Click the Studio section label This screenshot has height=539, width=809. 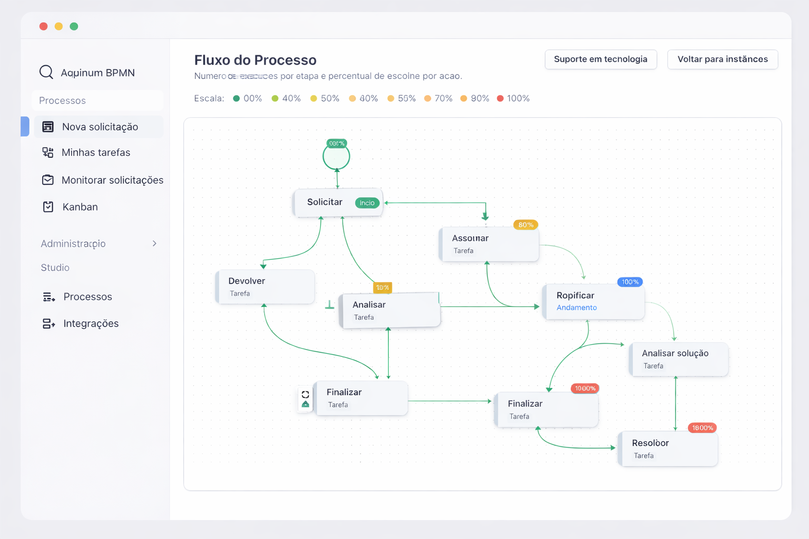point(55,268)
